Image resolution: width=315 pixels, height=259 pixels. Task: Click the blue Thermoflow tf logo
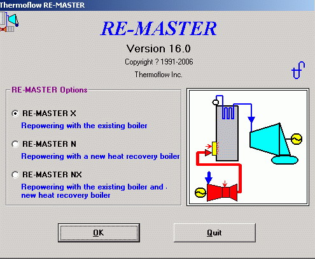298,70
